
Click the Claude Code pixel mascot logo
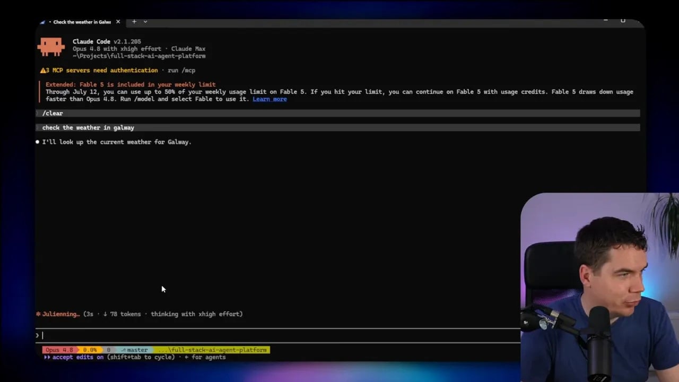[x=51, y=47]
